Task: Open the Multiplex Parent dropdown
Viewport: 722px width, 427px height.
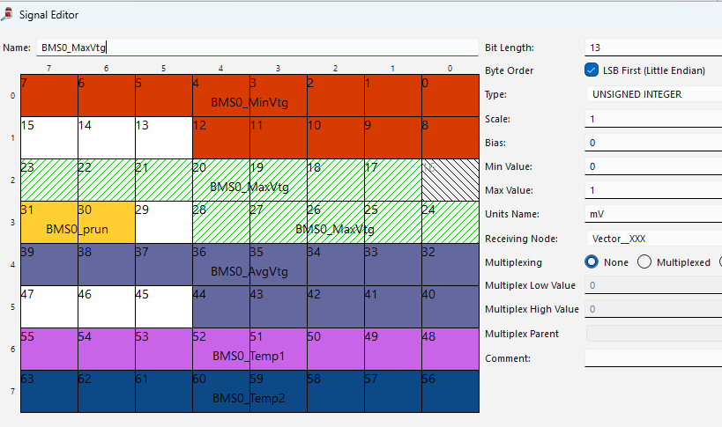Action: 652,334
